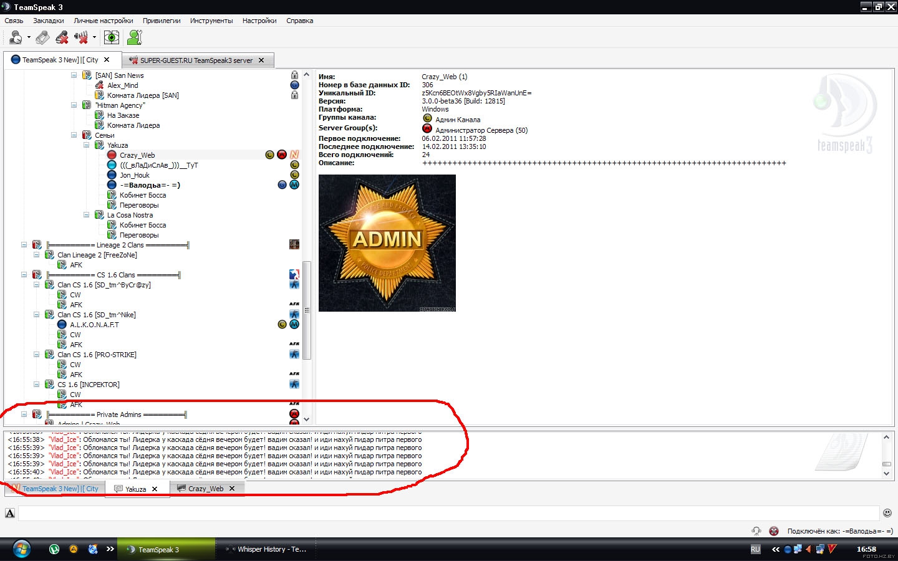This screenshot has height=561, width=898.
Task: Open the Справка menu
Action: coord(299,21)
